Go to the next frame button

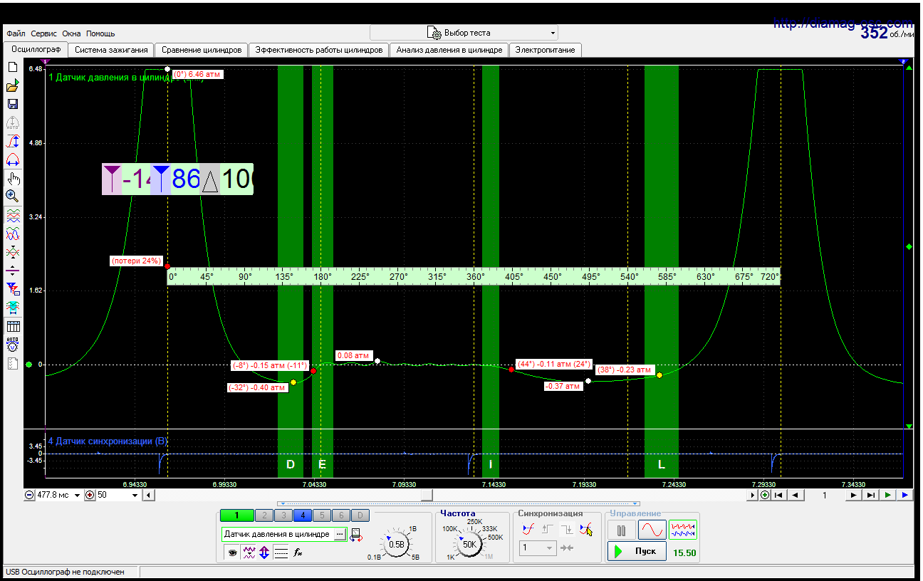coord(853,495)
